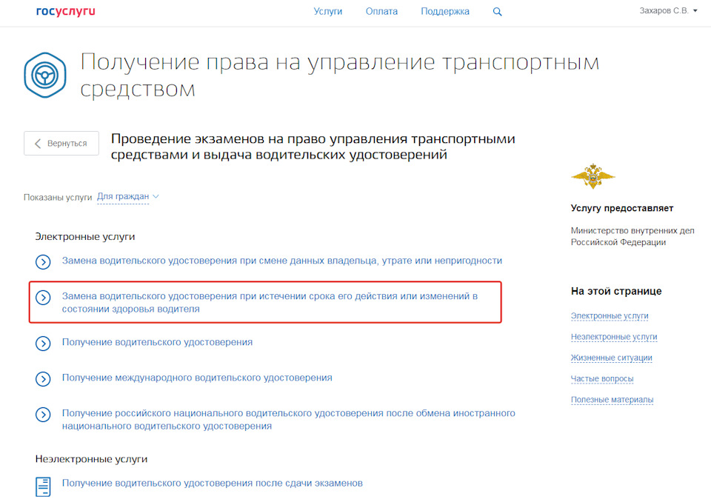Click the Неэлектронные услуги section heading

pyautogui.click(x=92, y=459)
